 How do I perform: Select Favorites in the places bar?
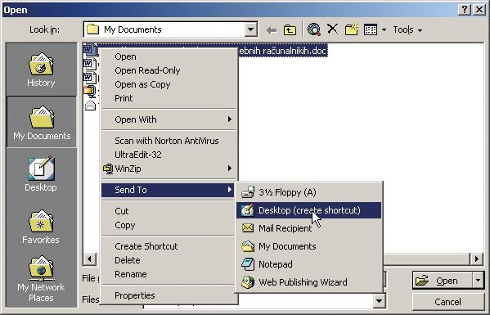click(x=41, y=227)
